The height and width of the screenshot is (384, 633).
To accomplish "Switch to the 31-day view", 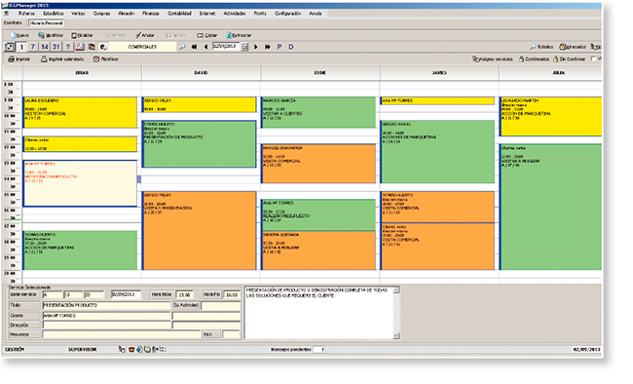I will coord(56,47).
